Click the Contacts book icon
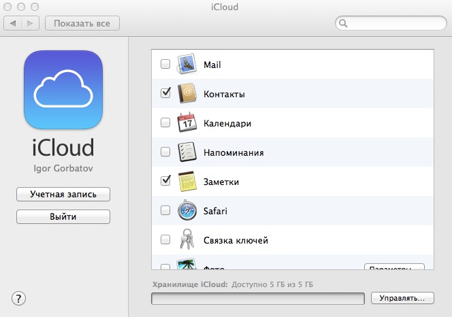Viewport: 452px width, 317px height. [187, 94]
